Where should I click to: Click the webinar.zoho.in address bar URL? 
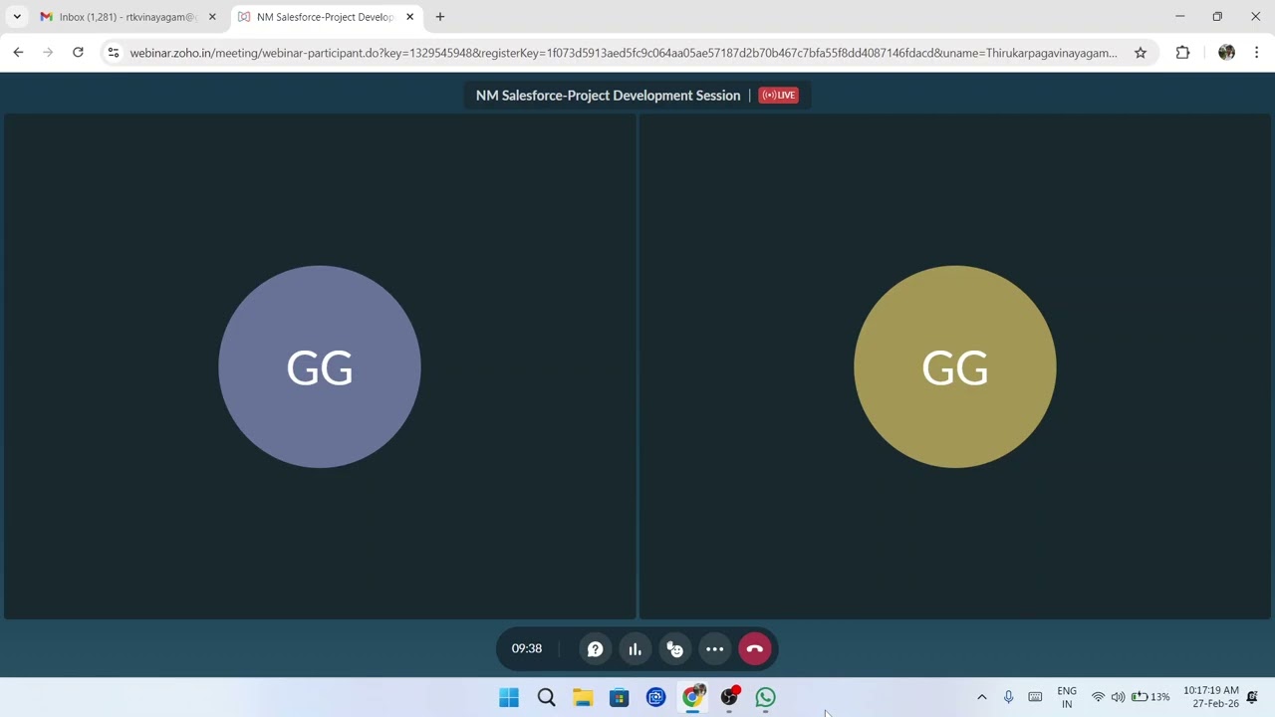click(x=624, y=53)
